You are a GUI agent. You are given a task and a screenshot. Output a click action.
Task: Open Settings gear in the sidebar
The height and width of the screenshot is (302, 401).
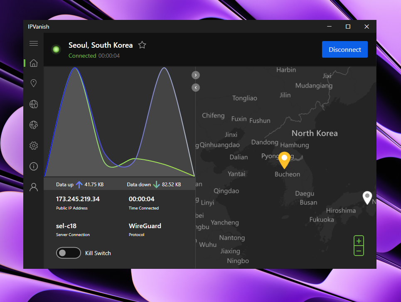coord(34,146)
